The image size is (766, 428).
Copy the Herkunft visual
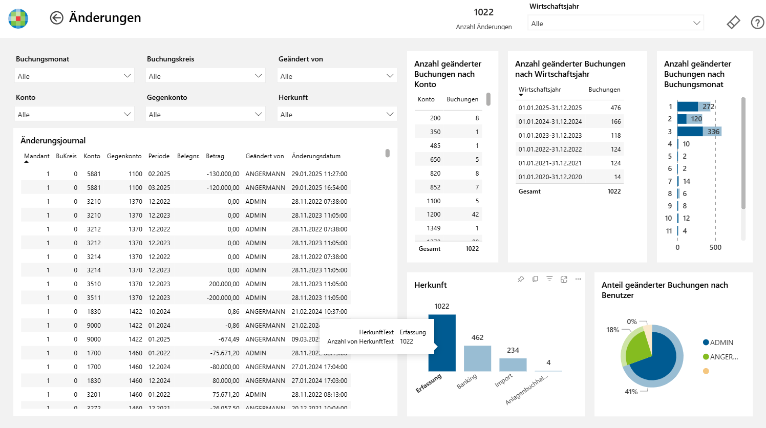pos(535,279)
